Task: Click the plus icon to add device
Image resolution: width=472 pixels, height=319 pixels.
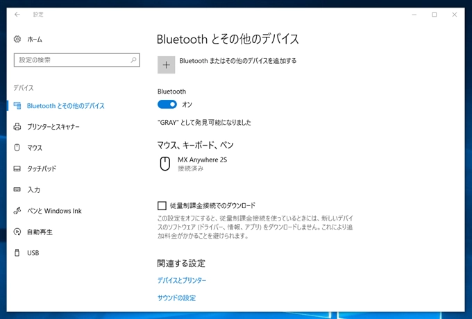Action: 166,64
